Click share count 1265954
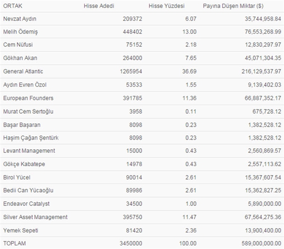Screen dimensions: 284x249 click(x=130, y=71)
